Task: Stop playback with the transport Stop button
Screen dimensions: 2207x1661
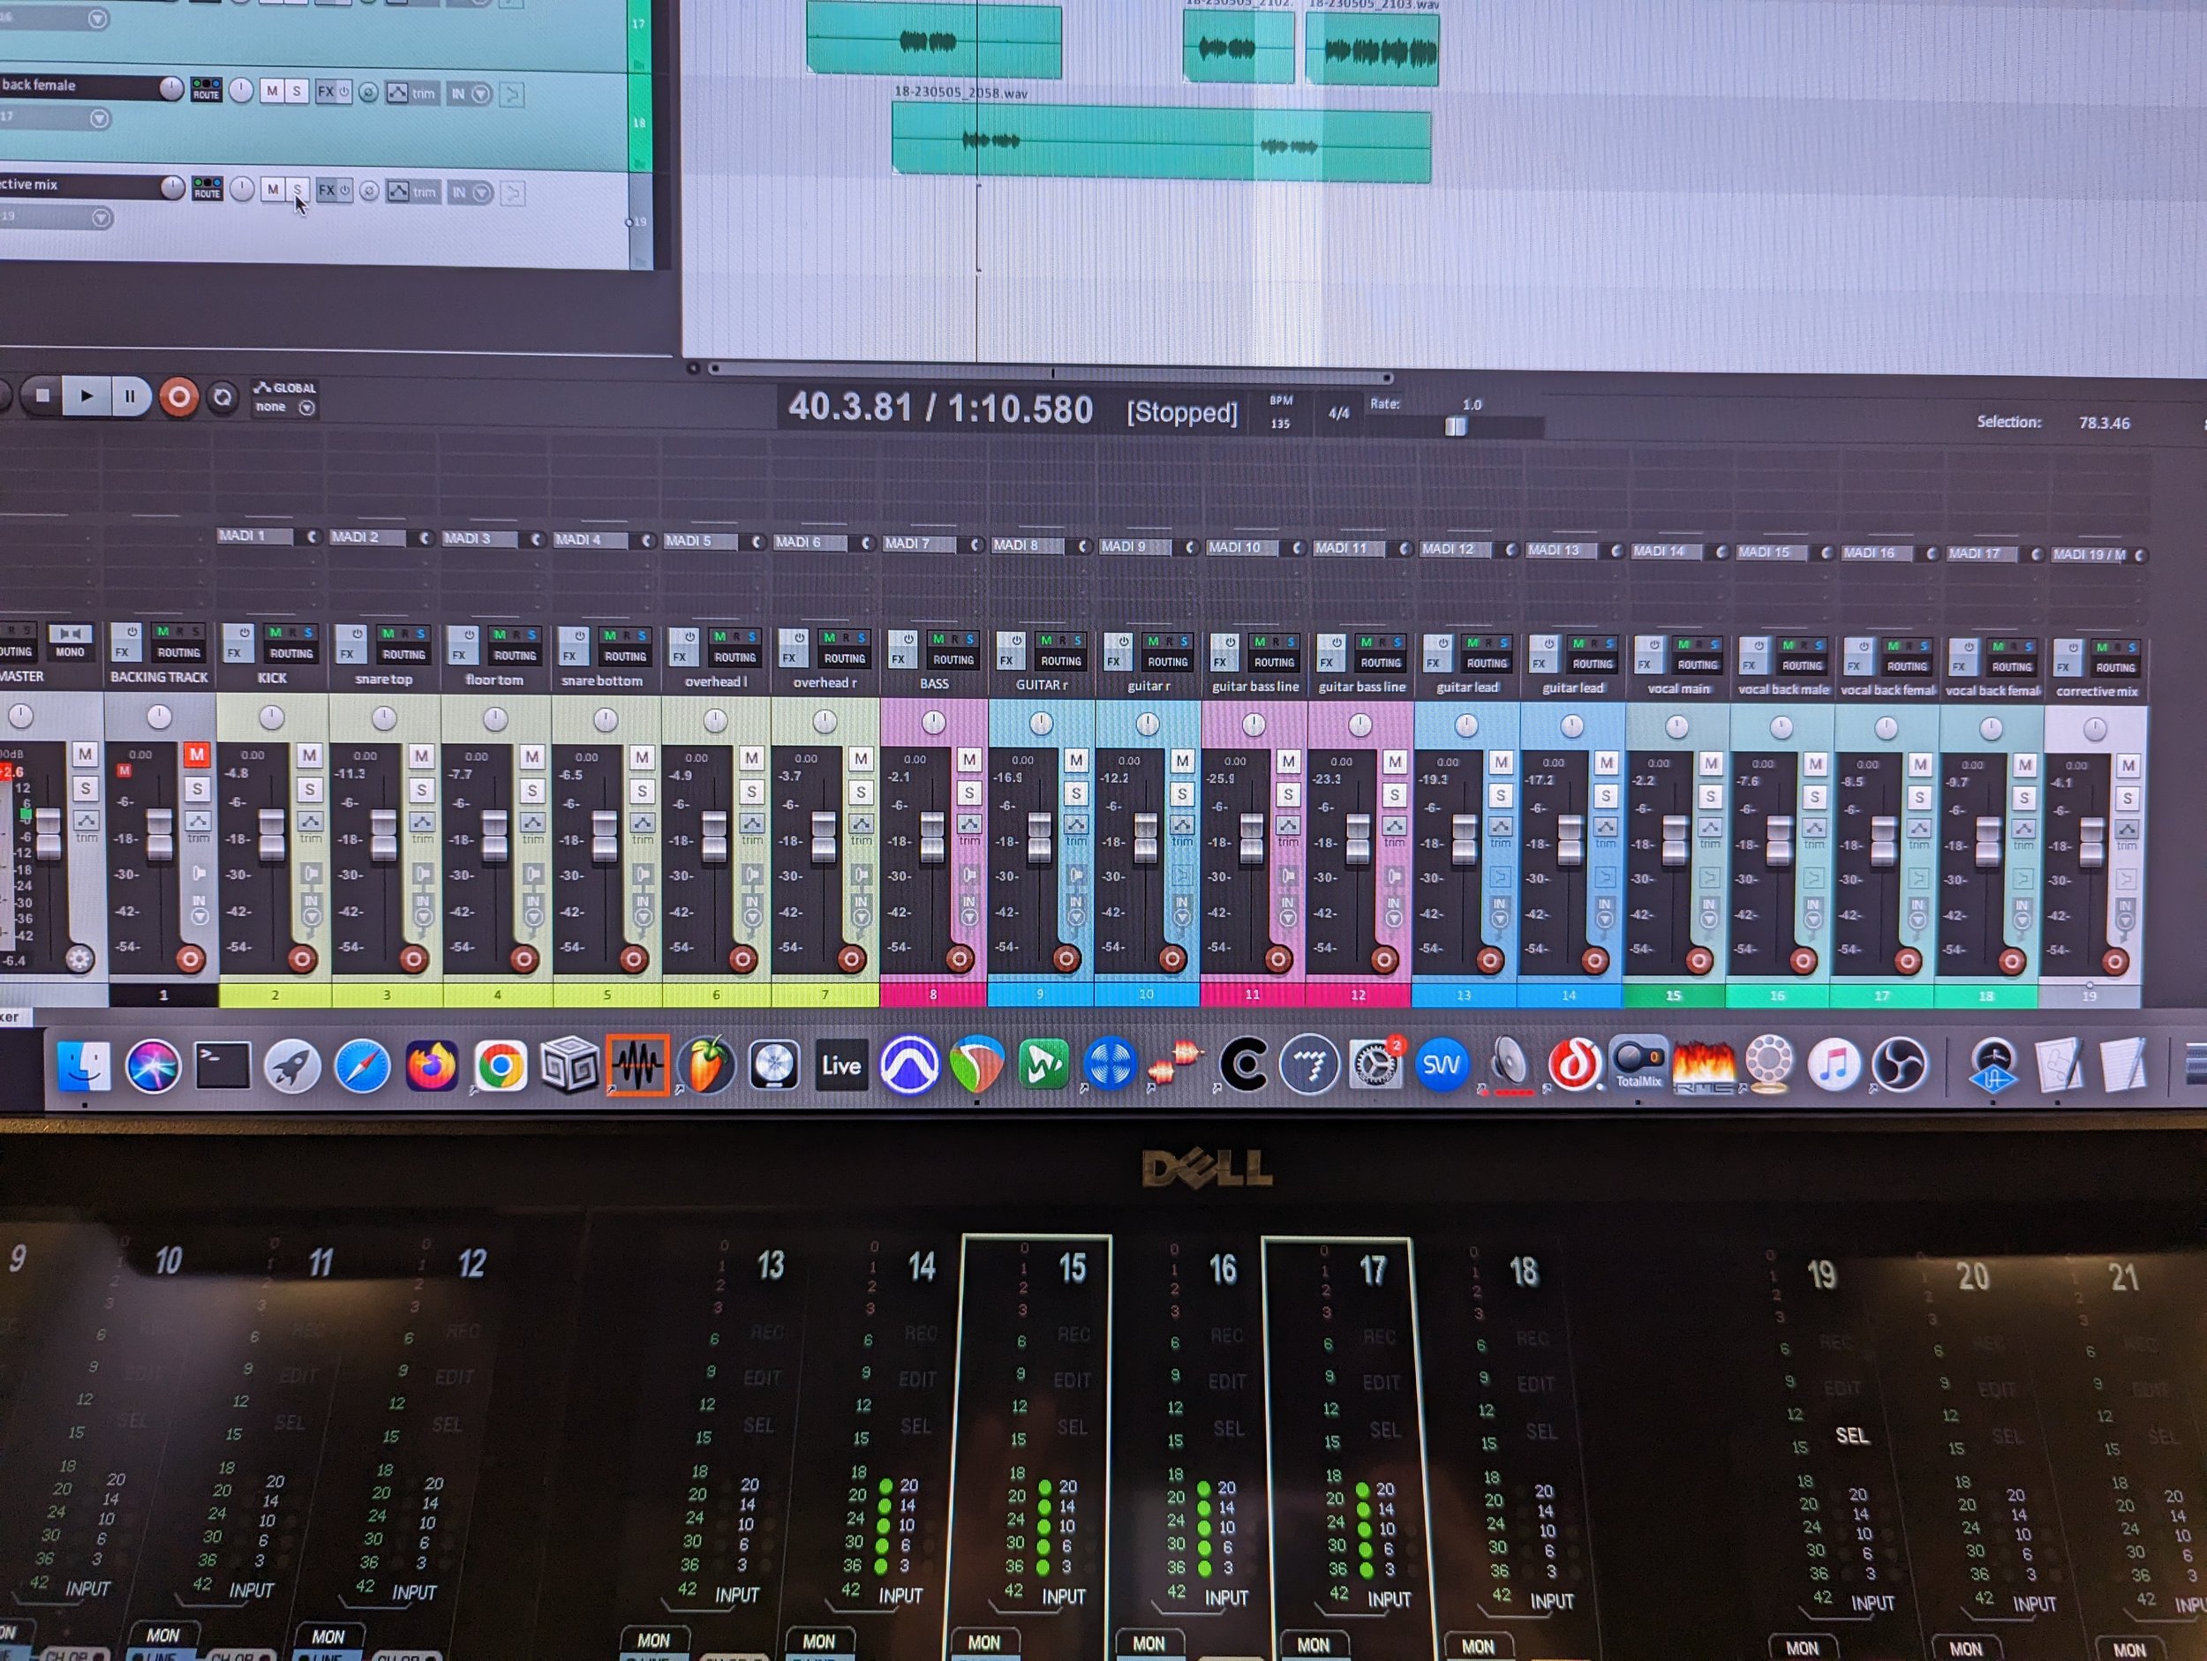Action: [x=41, y=396]
